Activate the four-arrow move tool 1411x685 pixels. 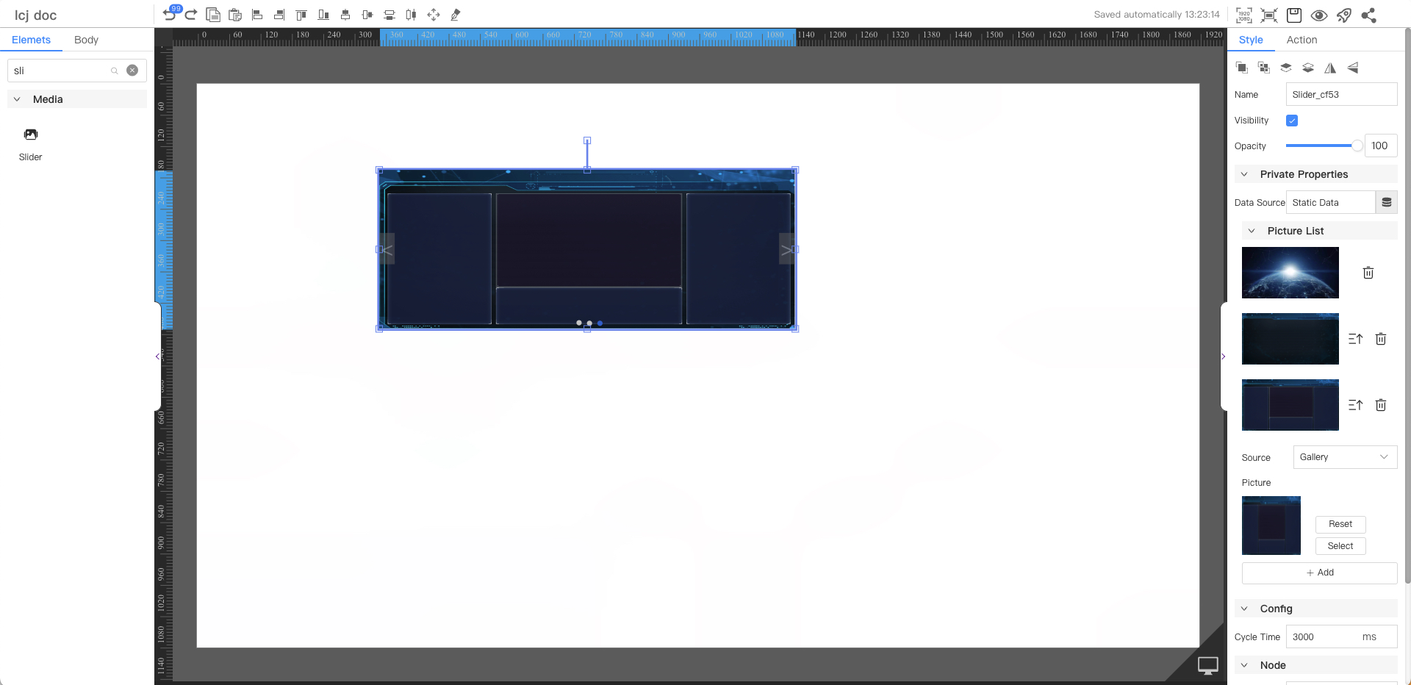tap(434, 15)
